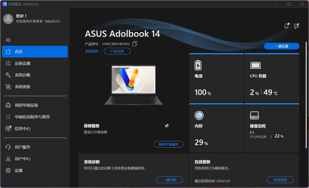Click the memory pie chart icon
The width and height of the screenshot is (309, 188).
199,115
